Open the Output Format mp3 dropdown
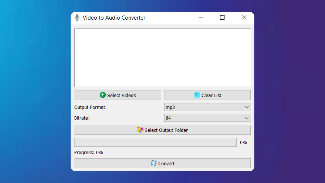Screen dimensions: 325x183 point(207,107)
